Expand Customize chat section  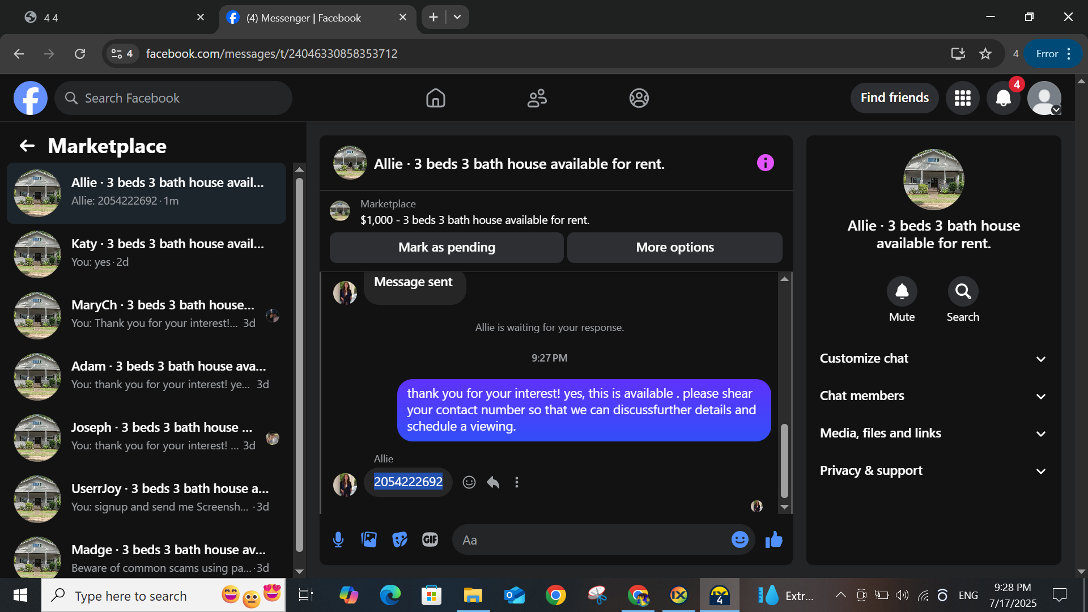click(933, 359)
